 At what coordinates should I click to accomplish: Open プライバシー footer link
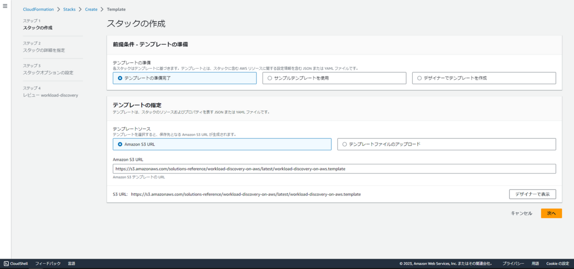tap(513, 264)
